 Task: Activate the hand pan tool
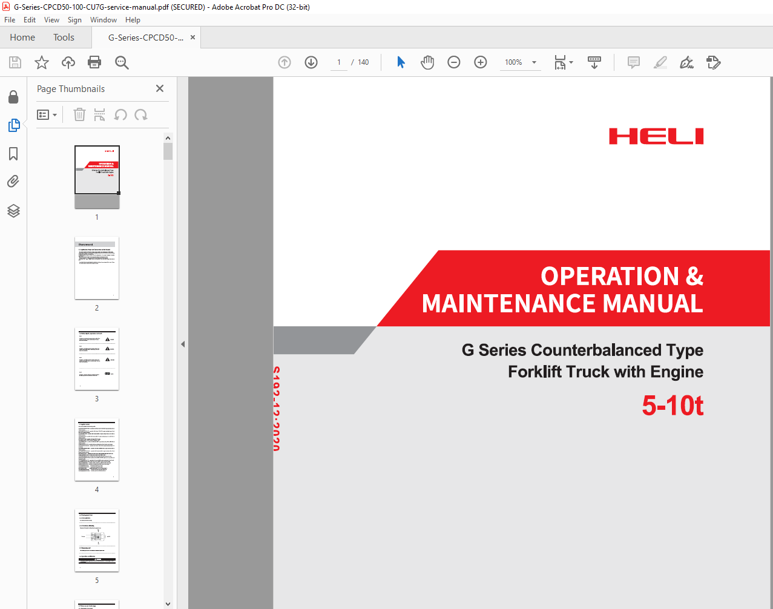tap(427, 62)
